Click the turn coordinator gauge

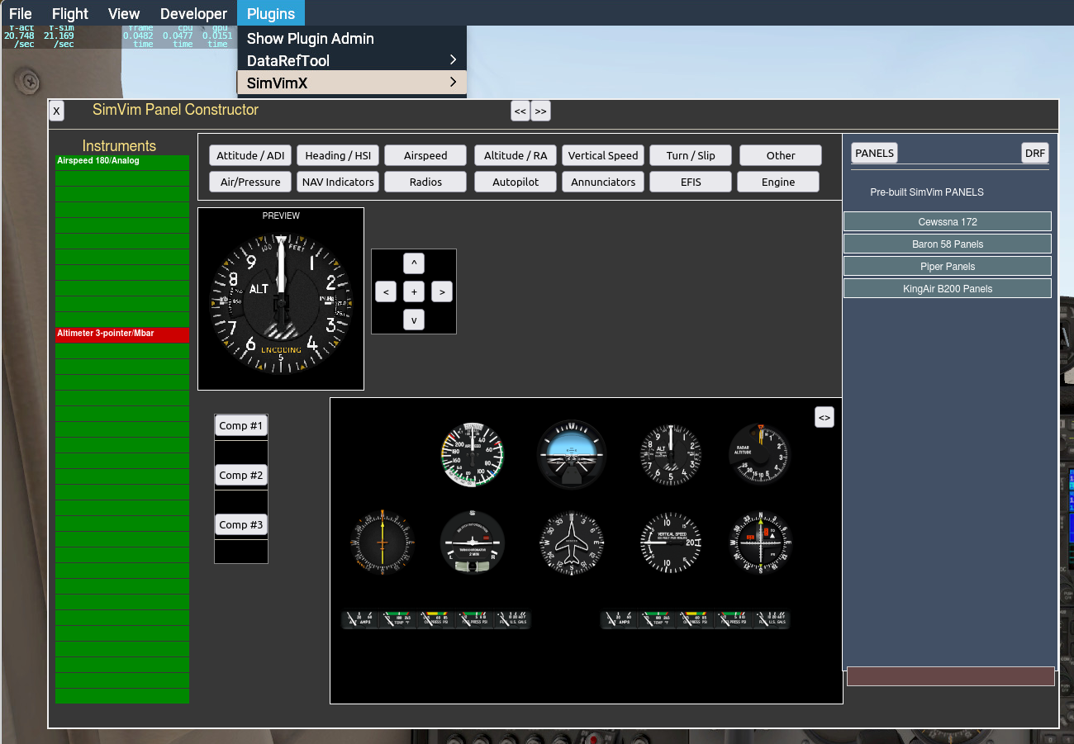coord(473,542)
